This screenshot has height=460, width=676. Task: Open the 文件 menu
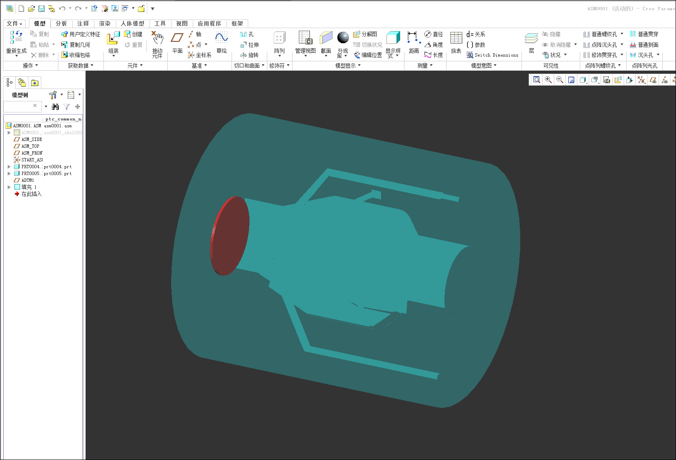[x=14, y=23]
